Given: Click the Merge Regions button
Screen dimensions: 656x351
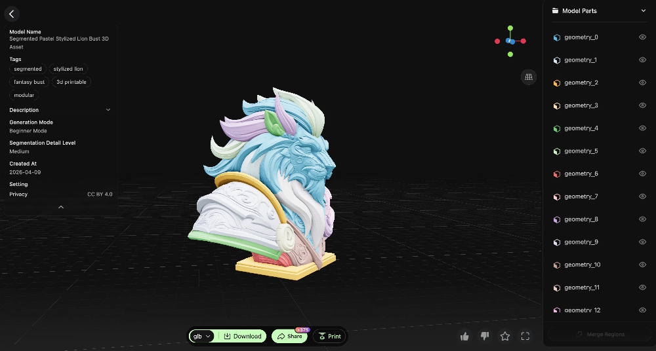Looking at the screenshot, I should (x=600, y=334).
